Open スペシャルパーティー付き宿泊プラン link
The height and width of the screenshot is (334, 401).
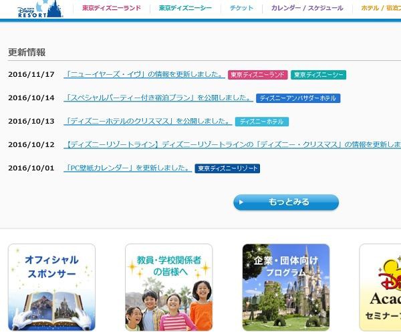point(158,98)
